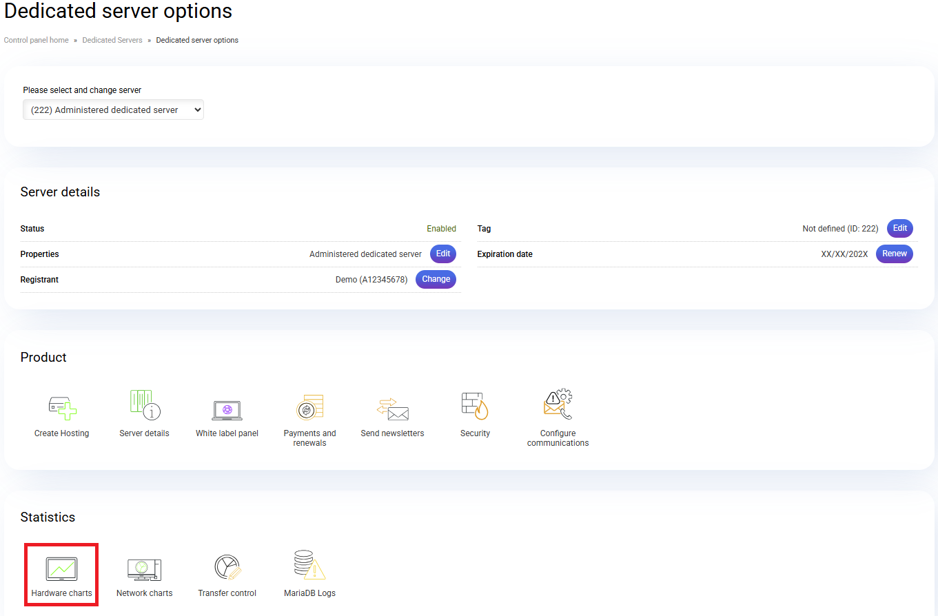Screen dimensions: 938x616
Task: Click Edit button beside Tag
Action: (x=899, y=228)
